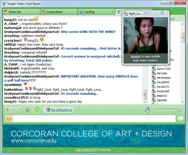Click crossfire12f12 username in chat
188x155 pixels.
coord(16,98)
